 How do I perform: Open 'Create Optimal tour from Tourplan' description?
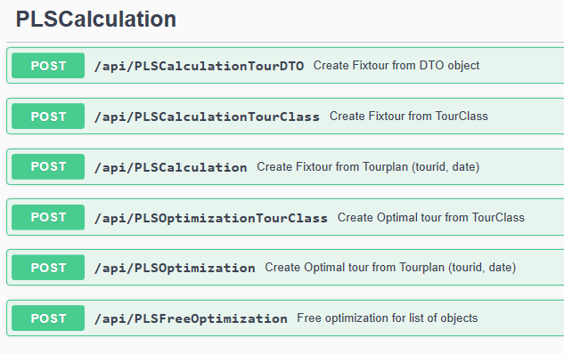(390, 268)
